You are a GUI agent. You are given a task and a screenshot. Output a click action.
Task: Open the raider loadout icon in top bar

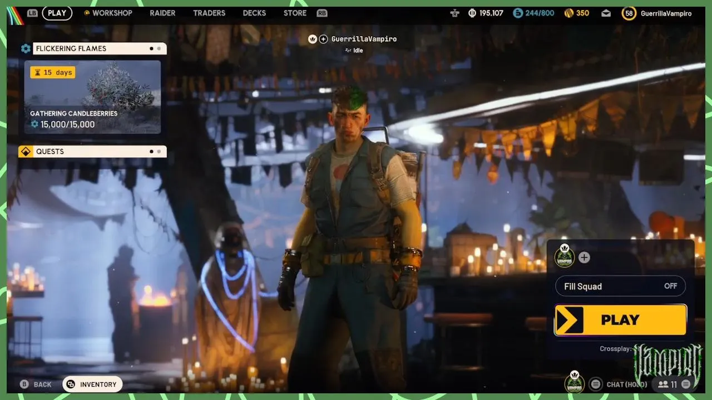coord(455,13)
